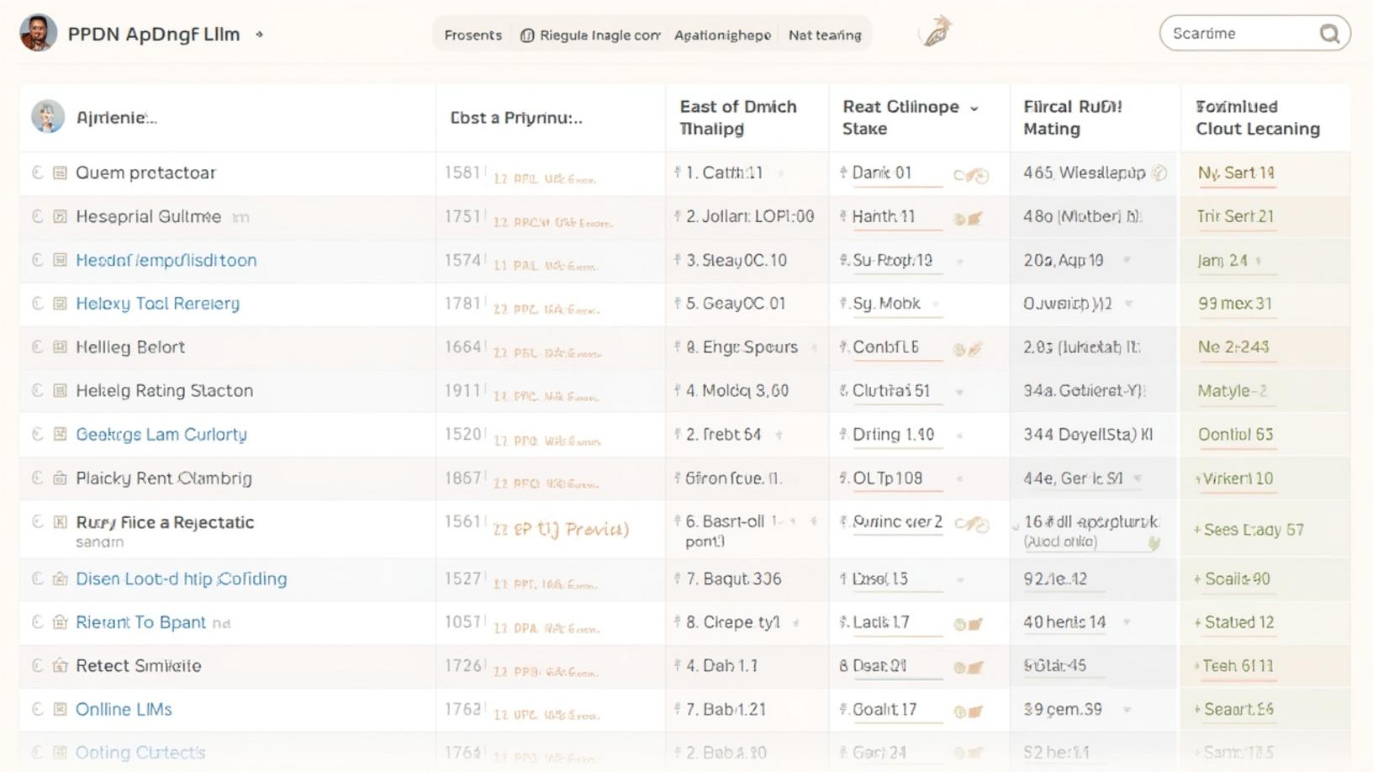Toggle the circle next to "Plaicky Rent Olambrig"
Viewport: 1373px width, 772px height.
[x=38, y=478]
